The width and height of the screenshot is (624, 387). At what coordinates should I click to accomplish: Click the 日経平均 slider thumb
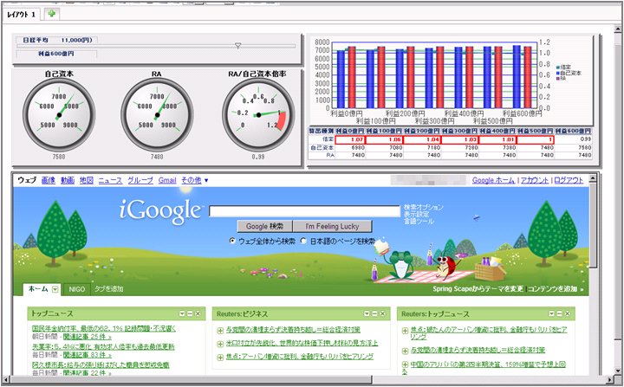point(237,46)
